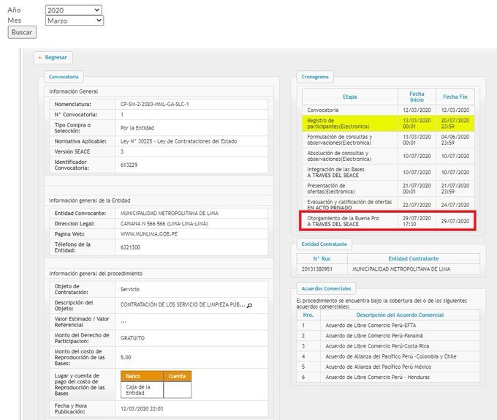497x420 pixels.
Task: Click the identifier value 613229
Action: pyautogui.click(x=129, y=165)
